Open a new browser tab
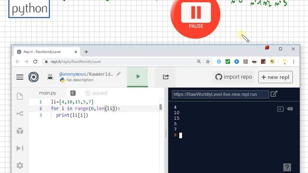The width and height of the screenshot is (308, 173). [86, 52]
